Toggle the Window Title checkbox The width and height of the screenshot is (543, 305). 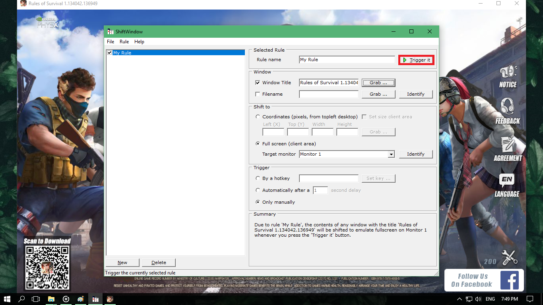click(258, 83)
